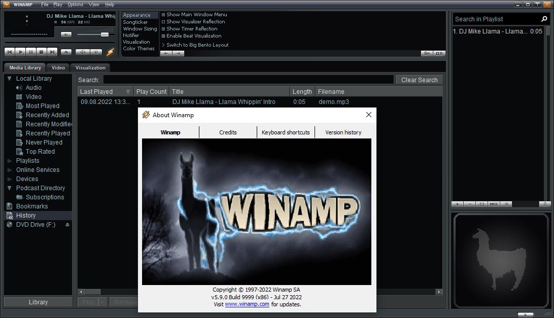Switch to the Visualization tab
This screenshot has height=318, width=554.
coord(90,67)
